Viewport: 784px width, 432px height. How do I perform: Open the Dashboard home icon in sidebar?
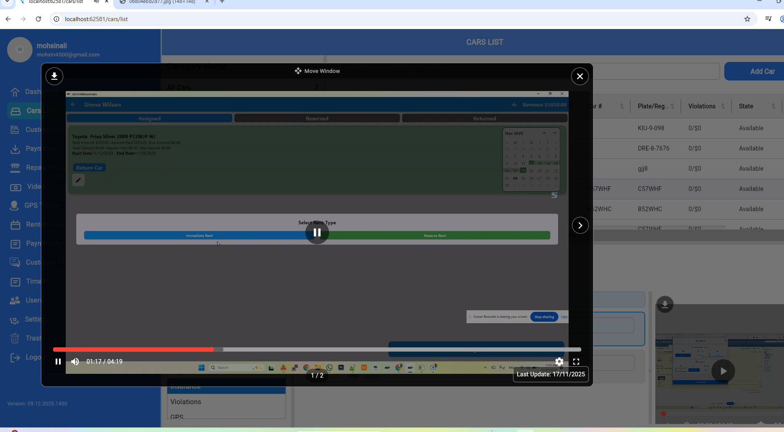[15, 92]
